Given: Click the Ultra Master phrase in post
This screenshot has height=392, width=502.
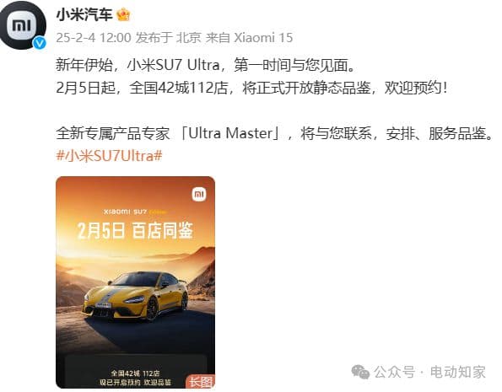Looking at the screenshot, I should (230, 133).
